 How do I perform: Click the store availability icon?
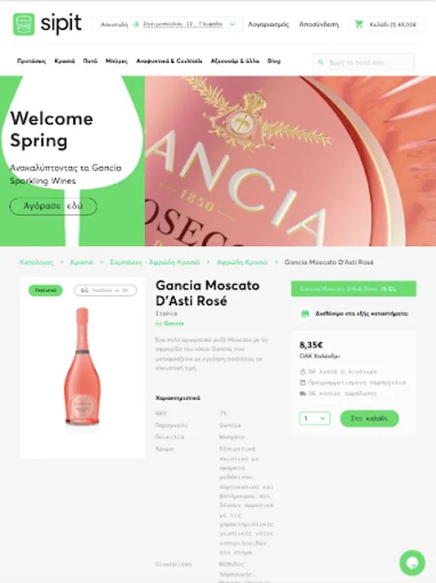tap(305, 314)
